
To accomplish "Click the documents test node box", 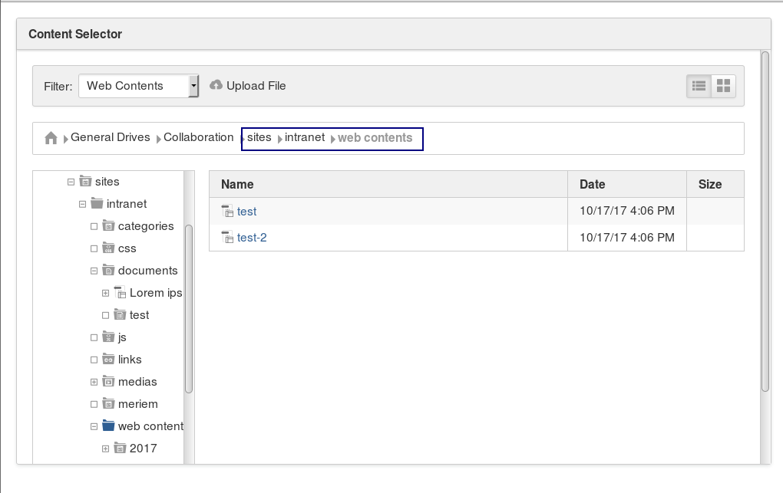I will click(x=105, y=315).
